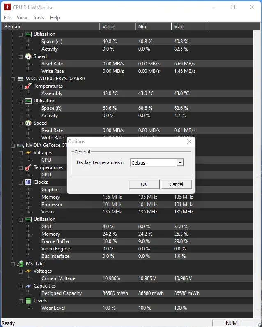Image resolution: width=262 pixels, height=327 pixels.
Task: Close the Options dialog with X
Action: click(189, 141)
